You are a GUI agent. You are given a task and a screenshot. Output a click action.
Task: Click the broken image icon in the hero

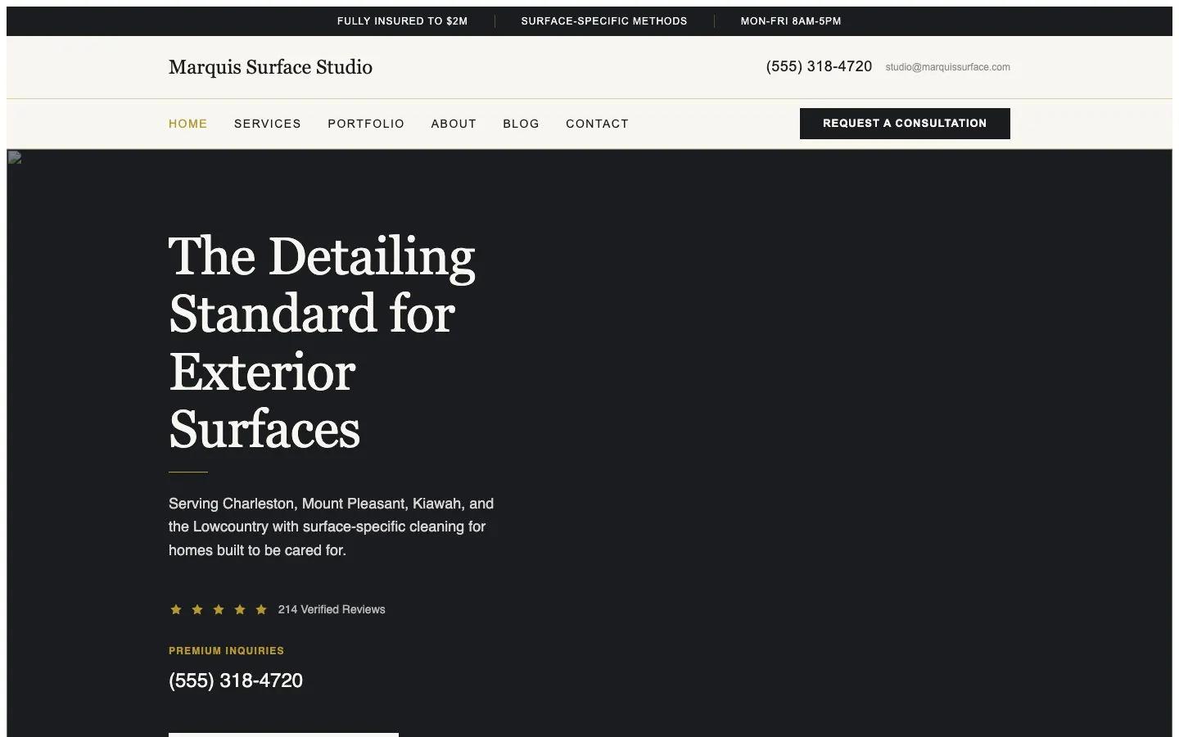coord(14,157)
